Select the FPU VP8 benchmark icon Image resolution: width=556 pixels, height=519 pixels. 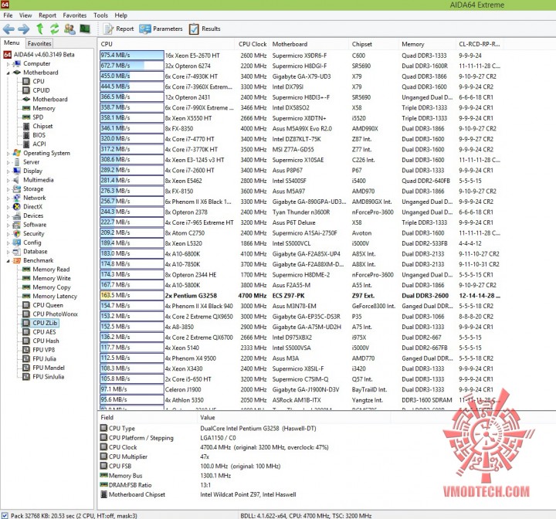(26, 350)
